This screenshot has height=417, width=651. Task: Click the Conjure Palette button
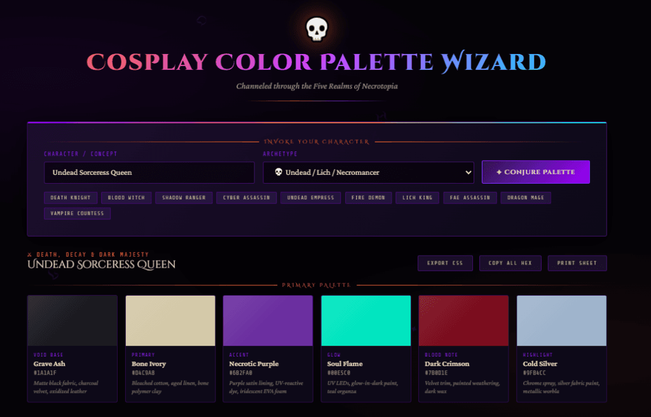click(535, 172)
